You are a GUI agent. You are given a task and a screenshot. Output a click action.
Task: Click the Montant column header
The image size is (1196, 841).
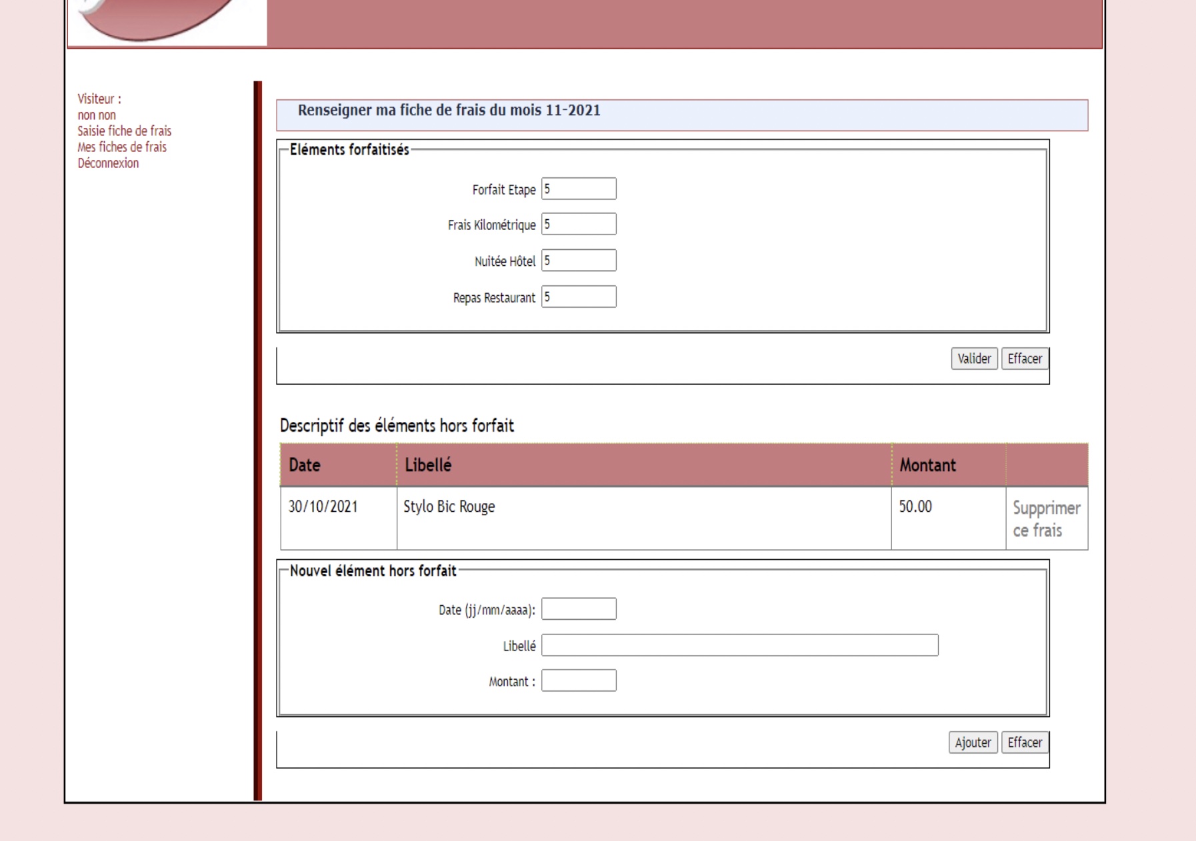949,465
